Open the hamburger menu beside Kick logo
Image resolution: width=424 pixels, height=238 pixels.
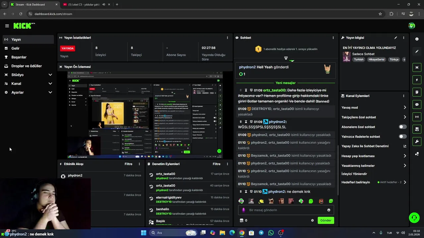7,26
